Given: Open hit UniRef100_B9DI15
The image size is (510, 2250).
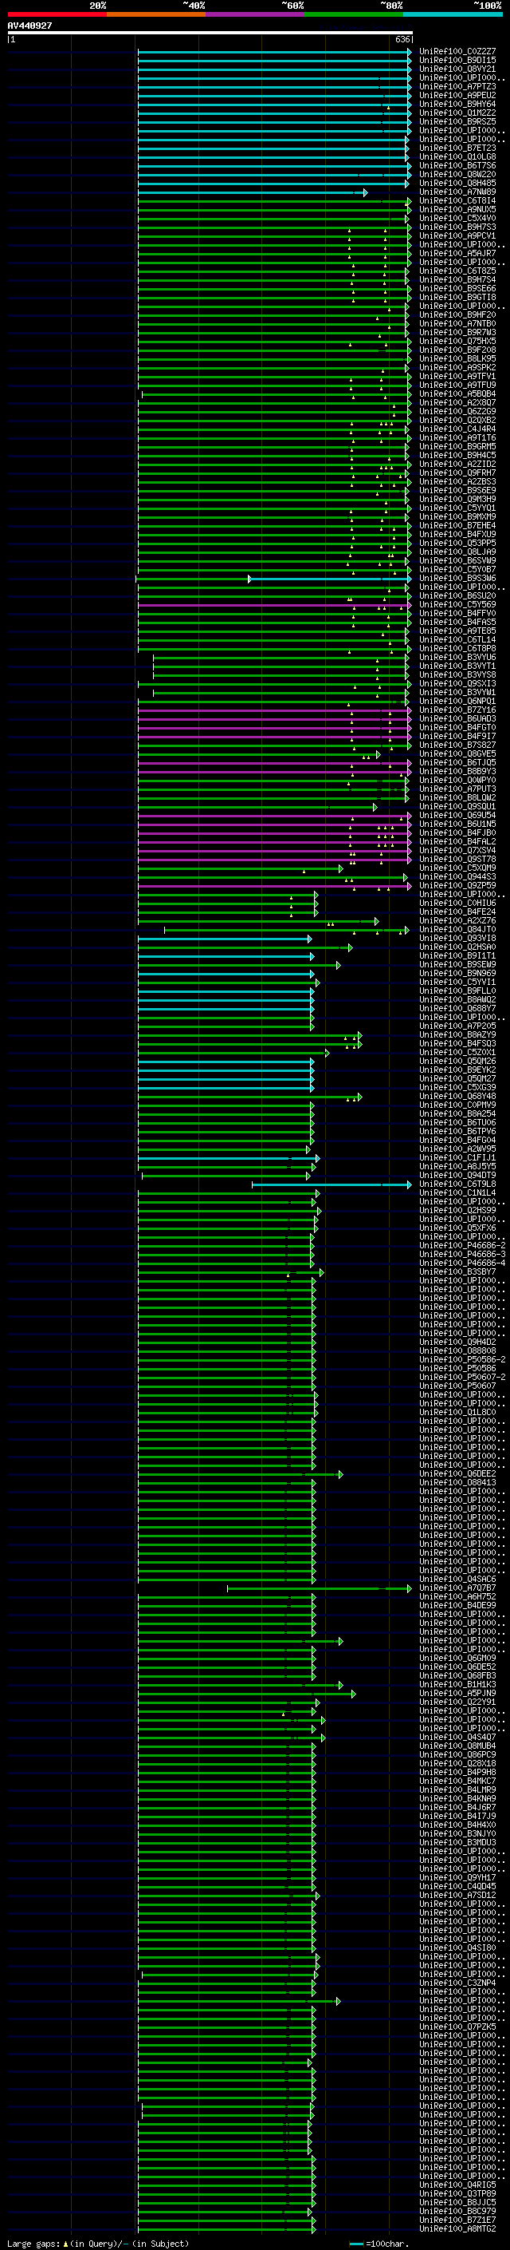Looking at the screenshot, I should (x=457, y=61).
